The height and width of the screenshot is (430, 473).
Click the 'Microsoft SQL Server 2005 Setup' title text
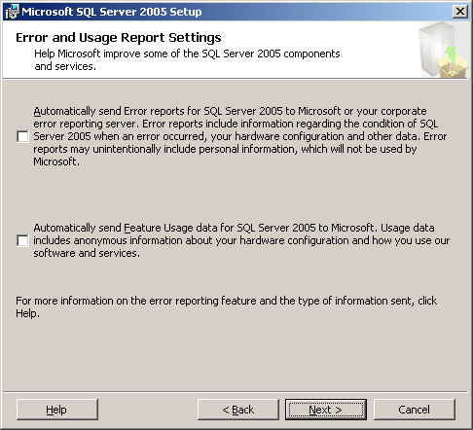(112, 12)
